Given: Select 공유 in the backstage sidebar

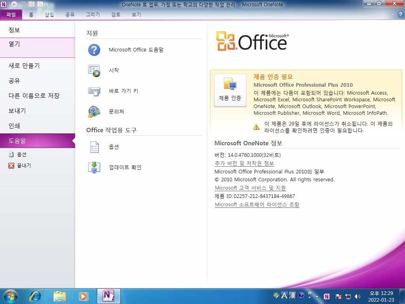Looking at the screenshot, I should click(38, 81).
